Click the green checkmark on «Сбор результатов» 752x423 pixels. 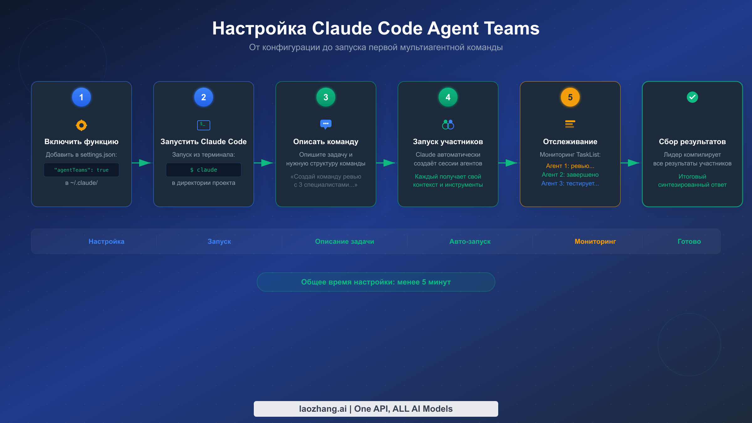click(x=692, y=97)
